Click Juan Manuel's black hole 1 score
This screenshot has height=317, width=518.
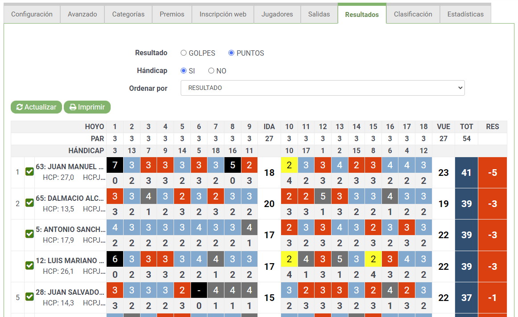click(x=115, y=165)
